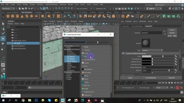
Task: Click the Load Attributes button
Action: 151,78
